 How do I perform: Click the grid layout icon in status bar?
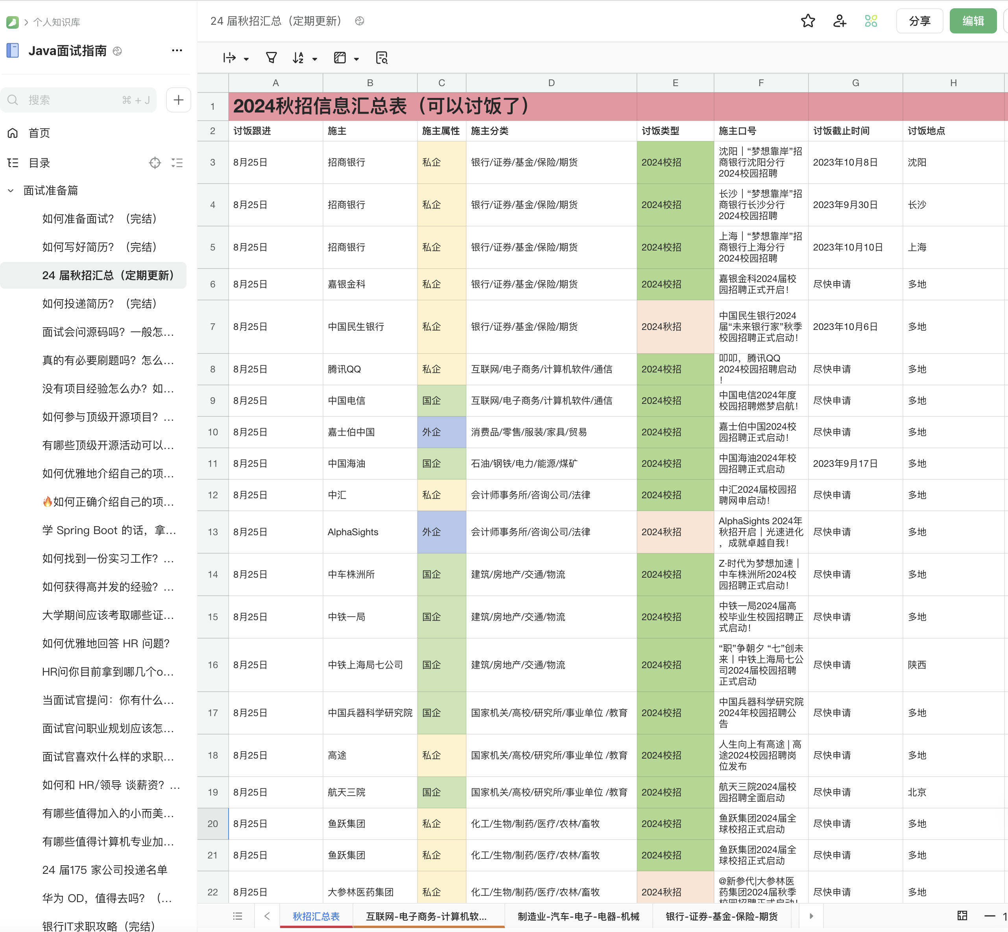point(962,915)
